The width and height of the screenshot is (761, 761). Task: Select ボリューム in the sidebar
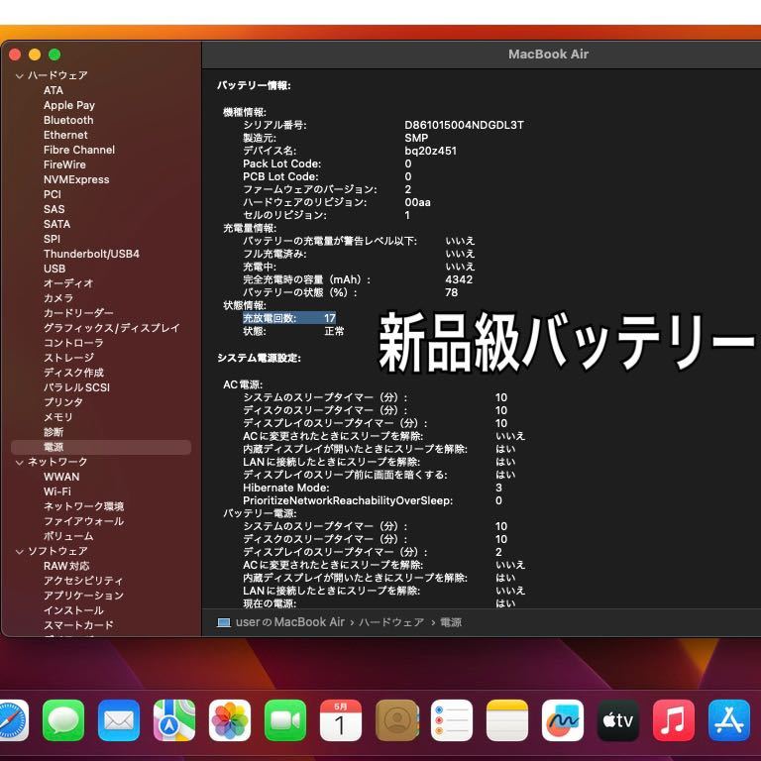68,536
